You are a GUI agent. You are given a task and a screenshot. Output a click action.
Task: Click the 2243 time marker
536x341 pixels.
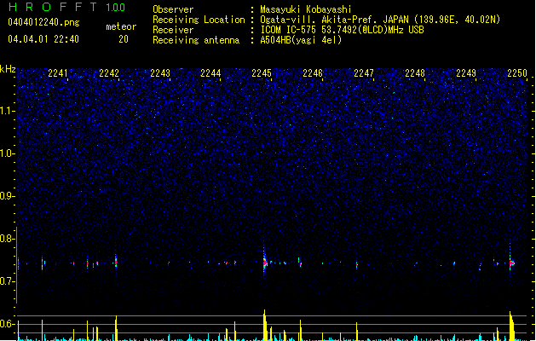[160, 73]
